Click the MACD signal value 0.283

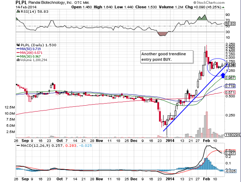tap(71, 146)
